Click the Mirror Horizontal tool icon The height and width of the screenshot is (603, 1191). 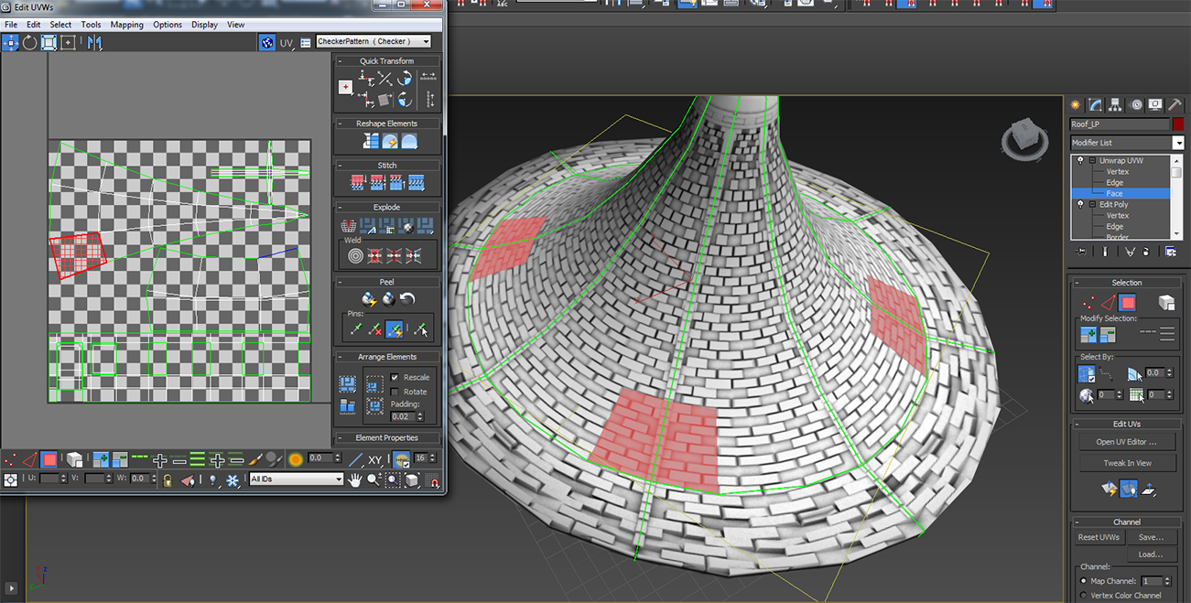(94, 42)
